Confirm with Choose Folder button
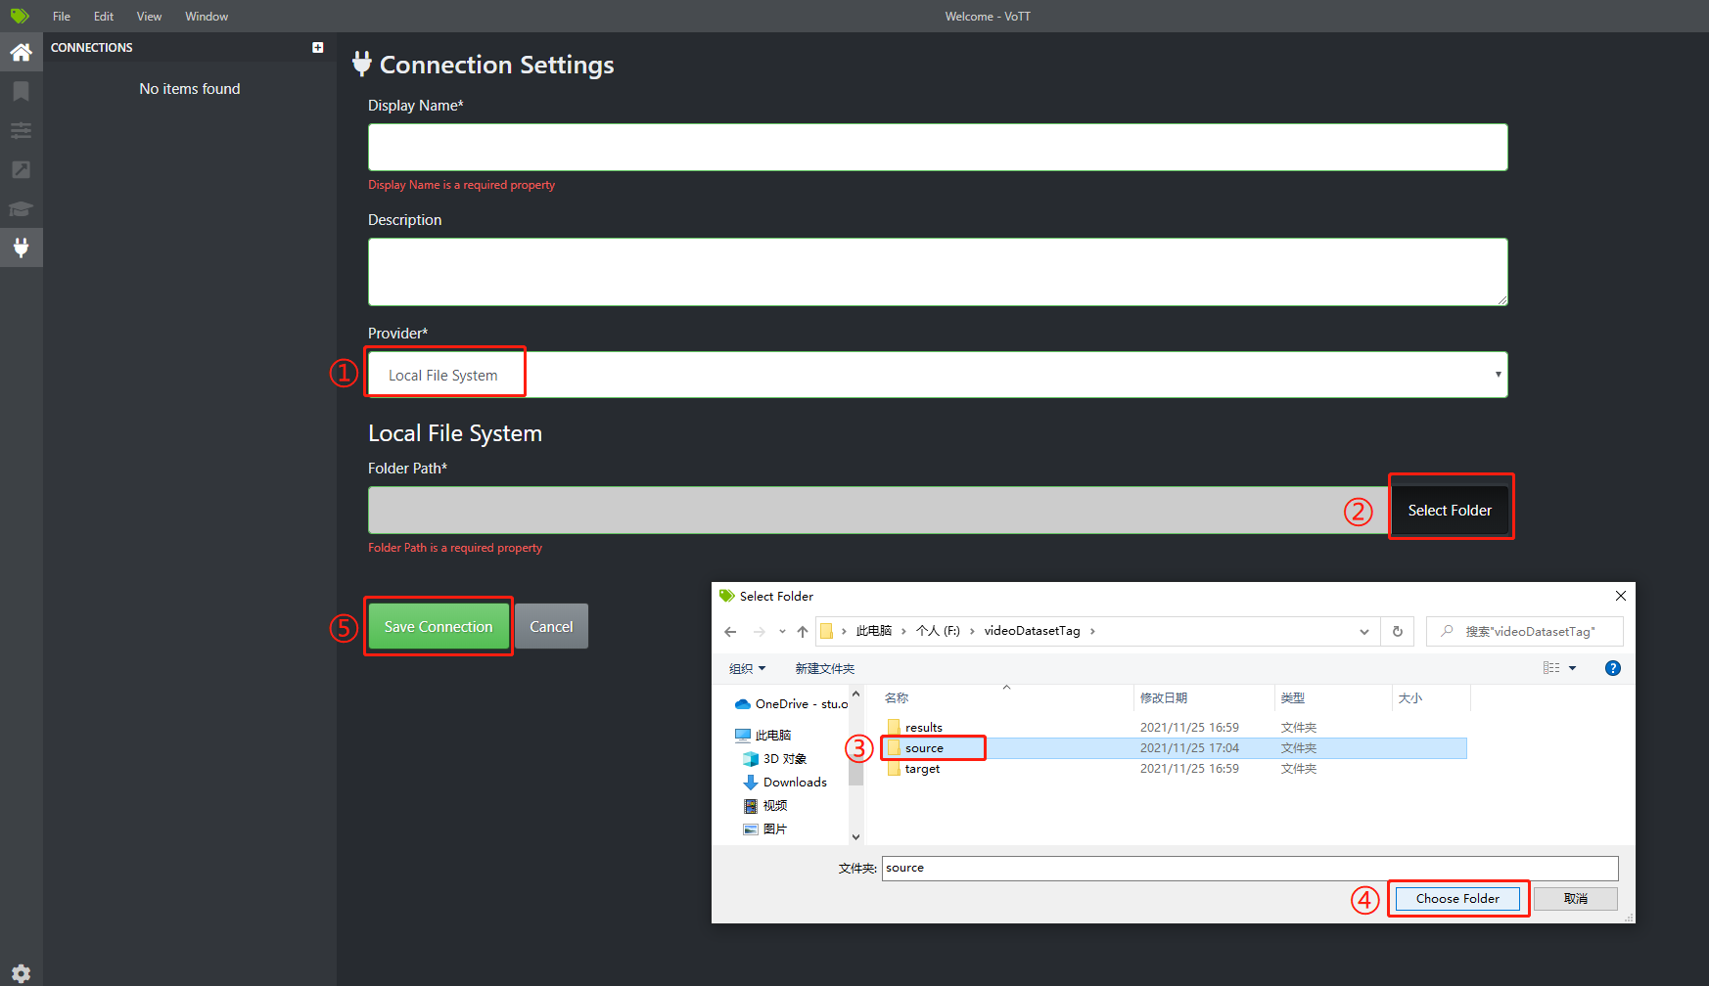Image resolution: width=1709 pixels, height=986 pixels. point(1457,898)
